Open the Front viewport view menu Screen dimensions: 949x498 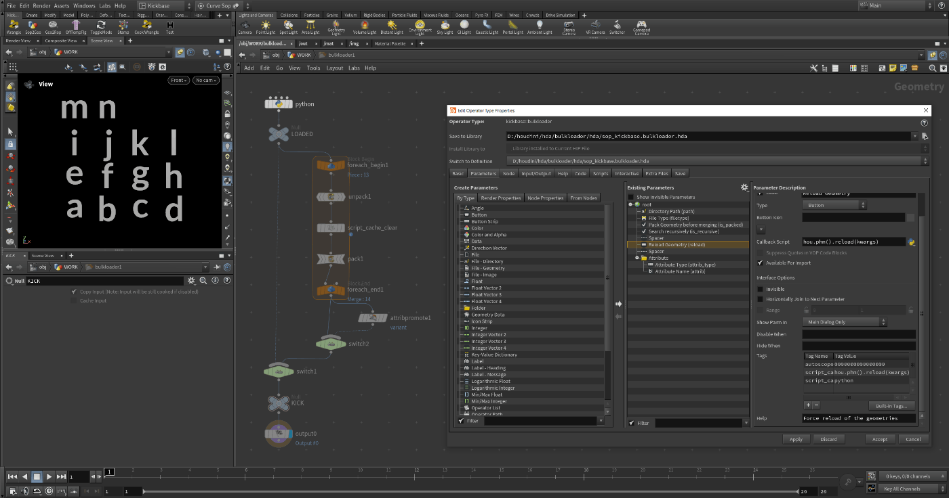pyautogui.click(x=178, y=80)
